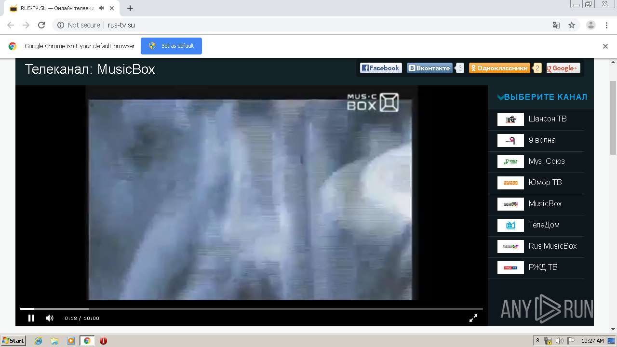617x347 pixels.
Task: Show hidden system tray icons
Action: [537, 341]
